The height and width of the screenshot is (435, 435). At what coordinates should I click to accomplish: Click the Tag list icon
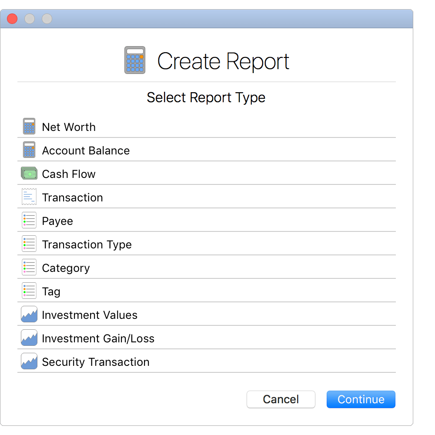pos(29,291)
